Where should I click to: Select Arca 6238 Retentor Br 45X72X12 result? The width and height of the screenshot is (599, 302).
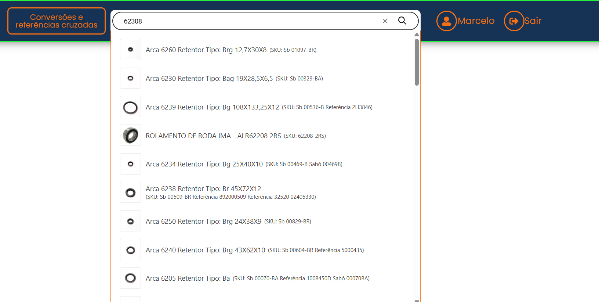[203, 188]
